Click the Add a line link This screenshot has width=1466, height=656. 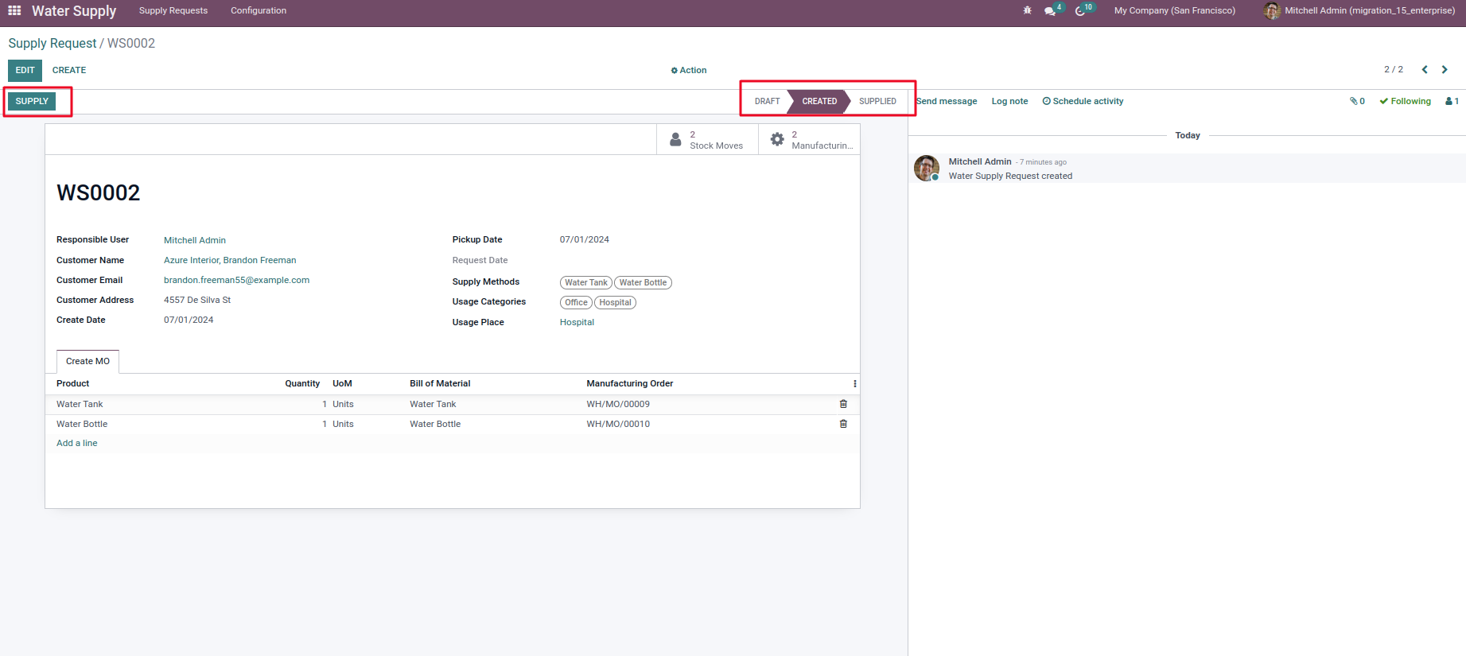coord(77,443)
